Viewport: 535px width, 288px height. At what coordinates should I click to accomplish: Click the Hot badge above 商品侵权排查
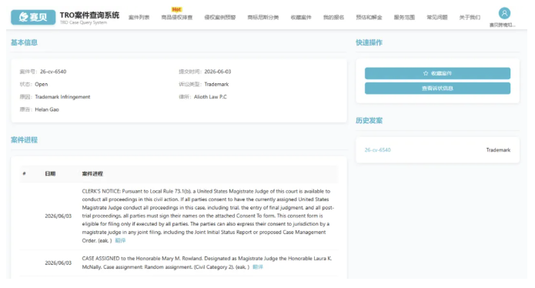177,9
